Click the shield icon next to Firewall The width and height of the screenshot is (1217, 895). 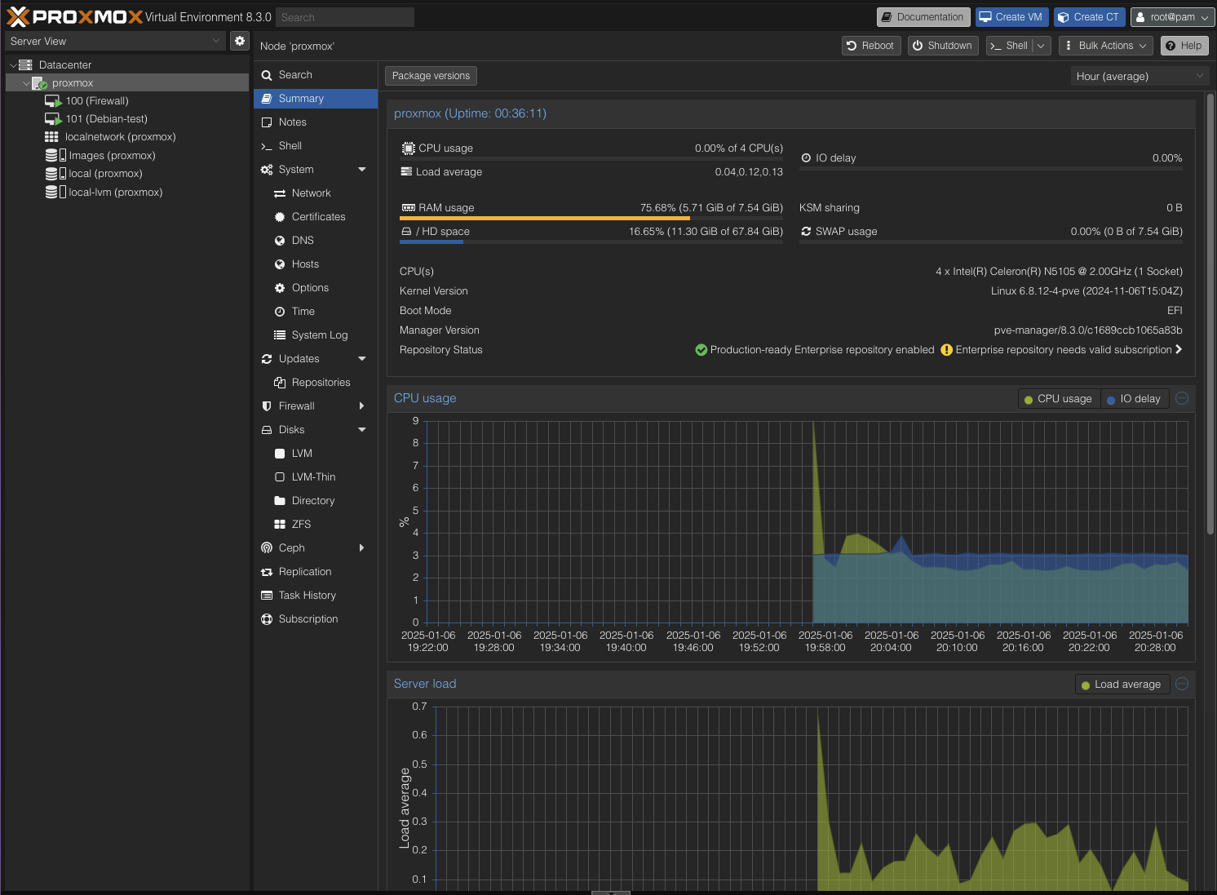click(267, 406)
